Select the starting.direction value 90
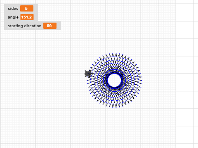The height and width of the screenshot is (148, 198). [50, 26]
